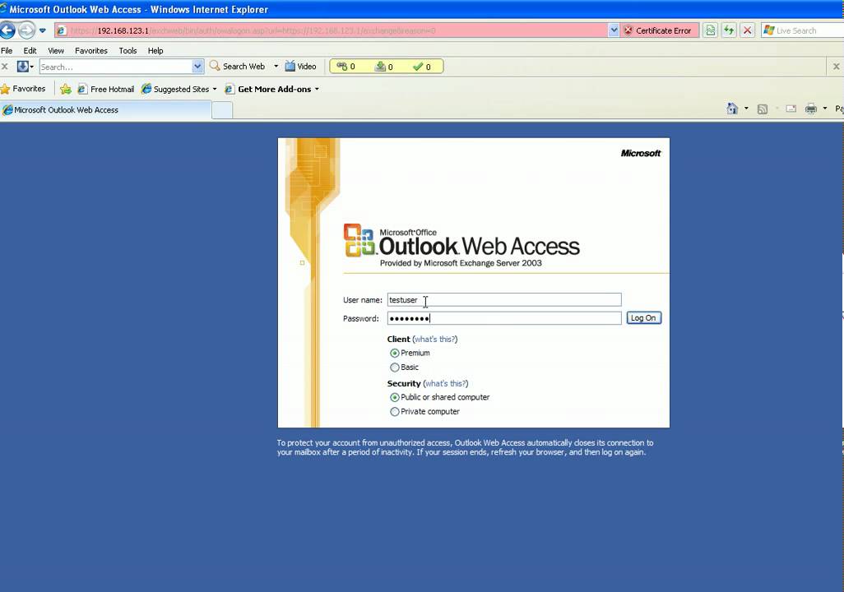Click the Search Web button
The height and width of the screenshot is (592, 844).
[x=238, y=67]
